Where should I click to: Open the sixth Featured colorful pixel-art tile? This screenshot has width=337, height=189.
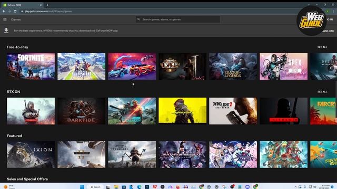pos(283,154)
